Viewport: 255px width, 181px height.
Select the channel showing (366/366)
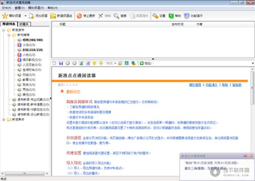(33, 40)
